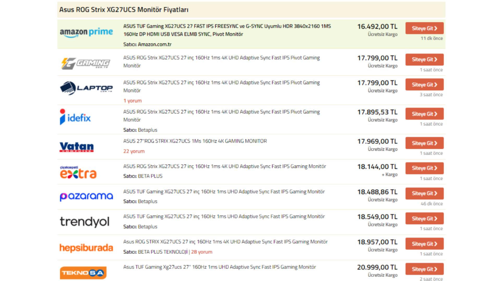
Task: Click the 'Satıcı: Amazon.com.tr' seller text
Action: 147,44
